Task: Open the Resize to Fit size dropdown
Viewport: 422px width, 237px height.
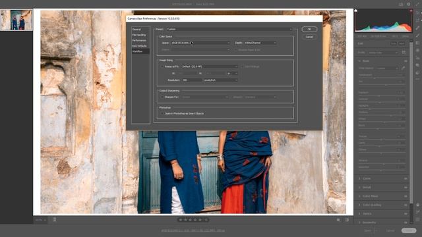Action: tap(210, 66)
